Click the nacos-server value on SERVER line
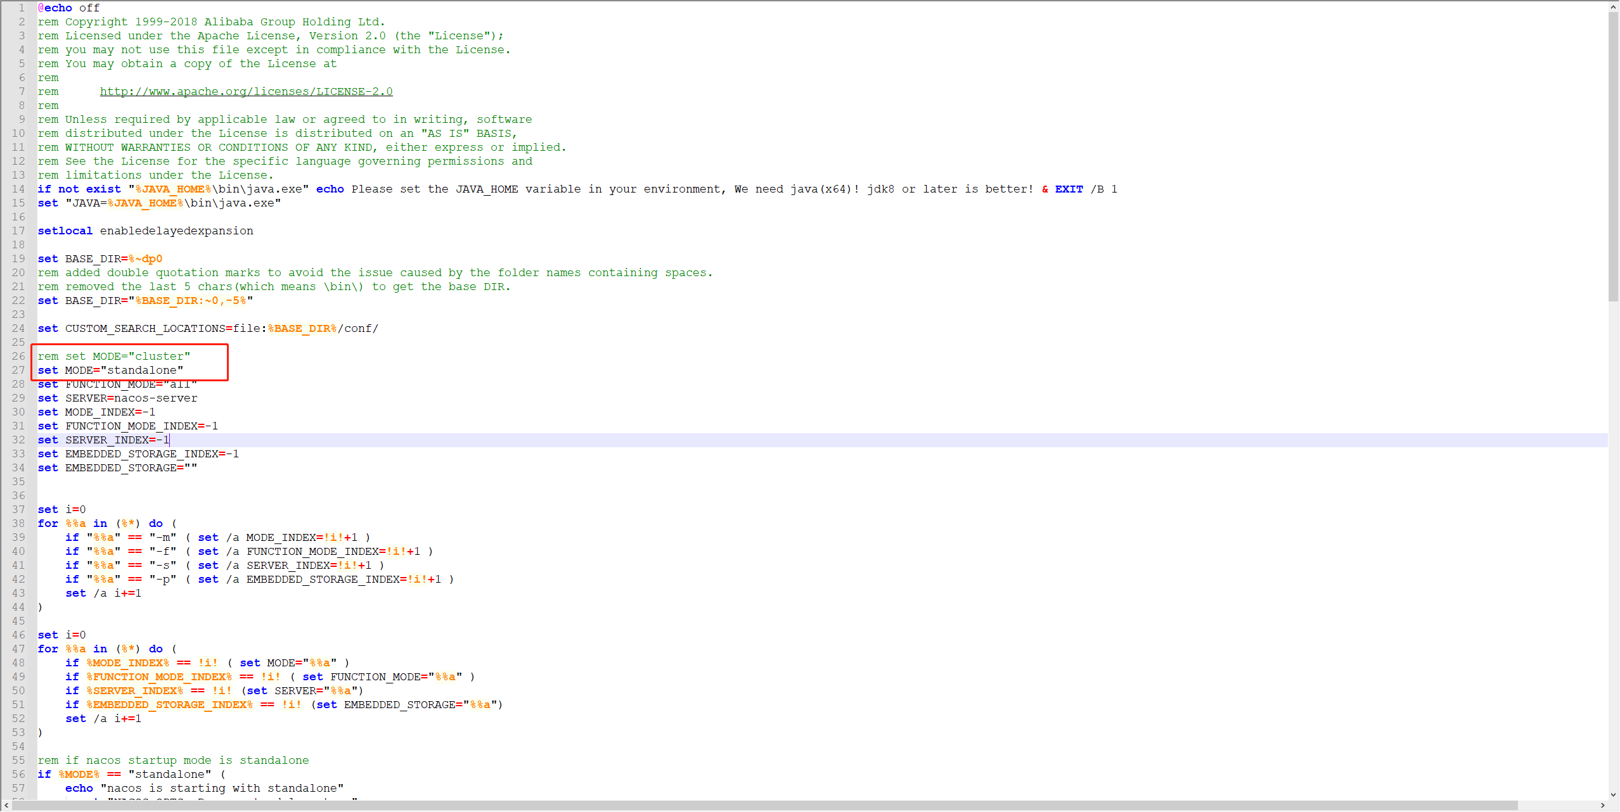Screen dimensions: 1620x812 pyautogui.click(x=156, y=398)
